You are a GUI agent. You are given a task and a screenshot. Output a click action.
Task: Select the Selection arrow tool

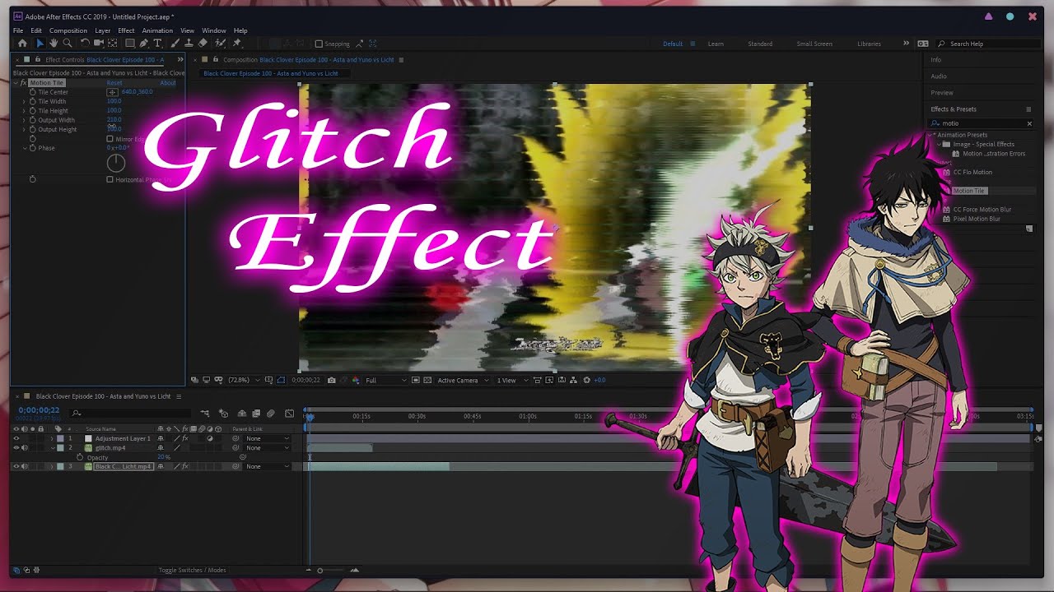[39, 44]
